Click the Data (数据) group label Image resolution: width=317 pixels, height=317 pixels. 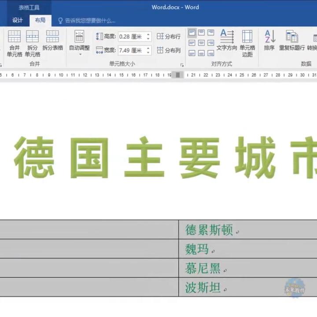click(306, 64)
